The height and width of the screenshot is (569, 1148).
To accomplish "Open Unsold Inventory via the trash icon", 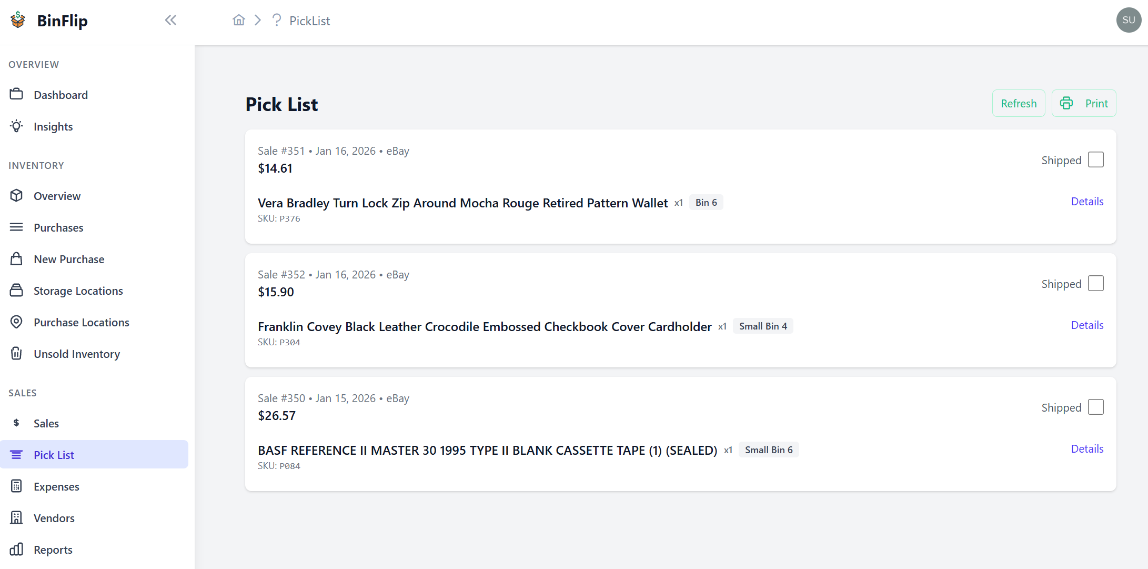I will point(17,353).
